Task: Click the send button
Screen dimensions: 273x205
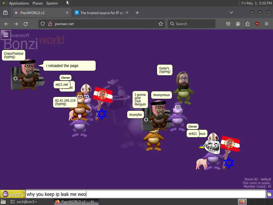Action: coord(12,194)
